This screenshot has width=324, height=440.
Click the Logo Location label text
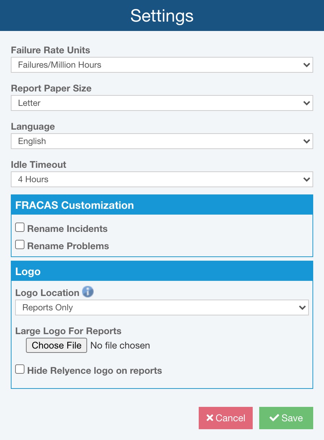[47, 293]
